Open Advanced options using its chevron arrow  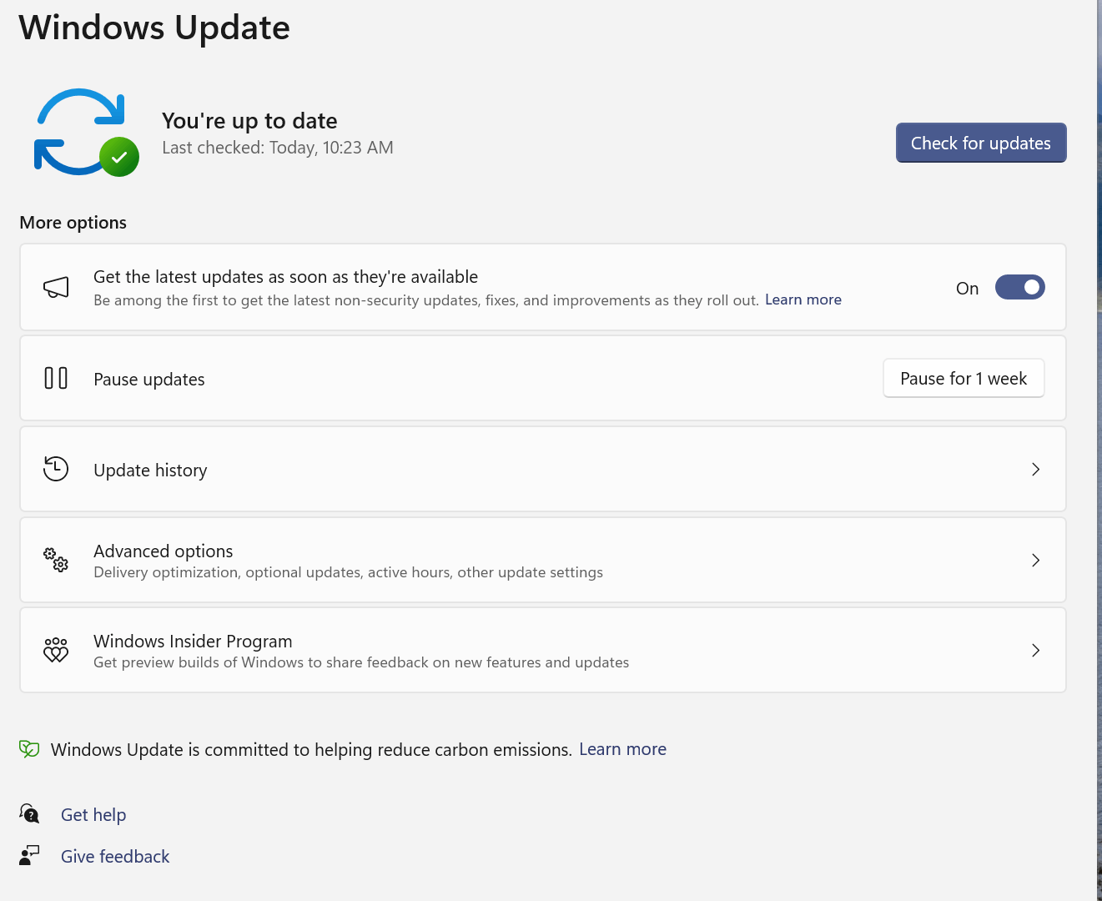tap(1035, 560)
